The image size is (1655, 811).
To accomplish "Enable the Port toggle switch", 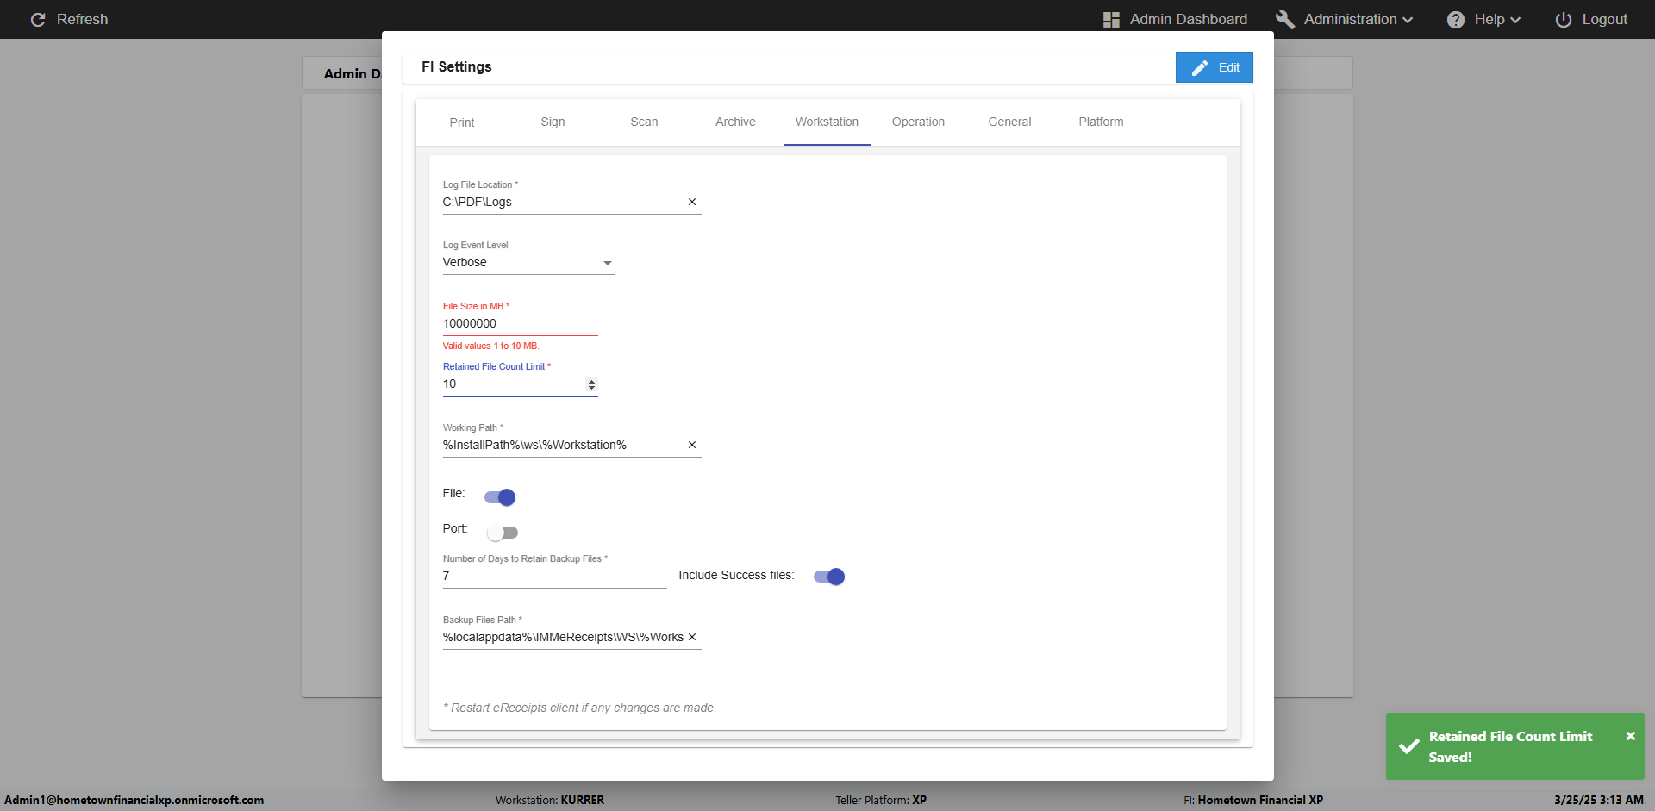I will click(502, 533).
